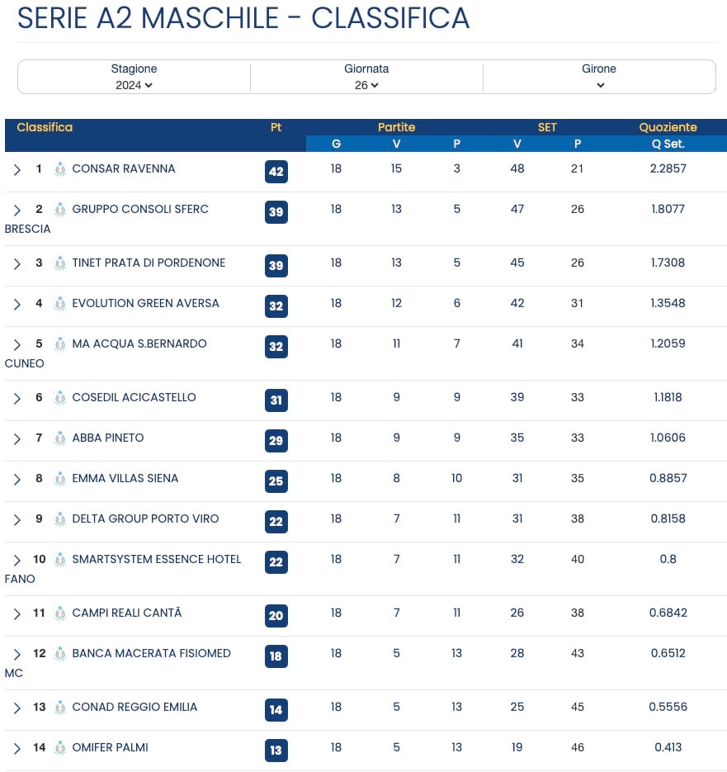Expand the Banca Macerata Fisiomed row

(17, 654)
